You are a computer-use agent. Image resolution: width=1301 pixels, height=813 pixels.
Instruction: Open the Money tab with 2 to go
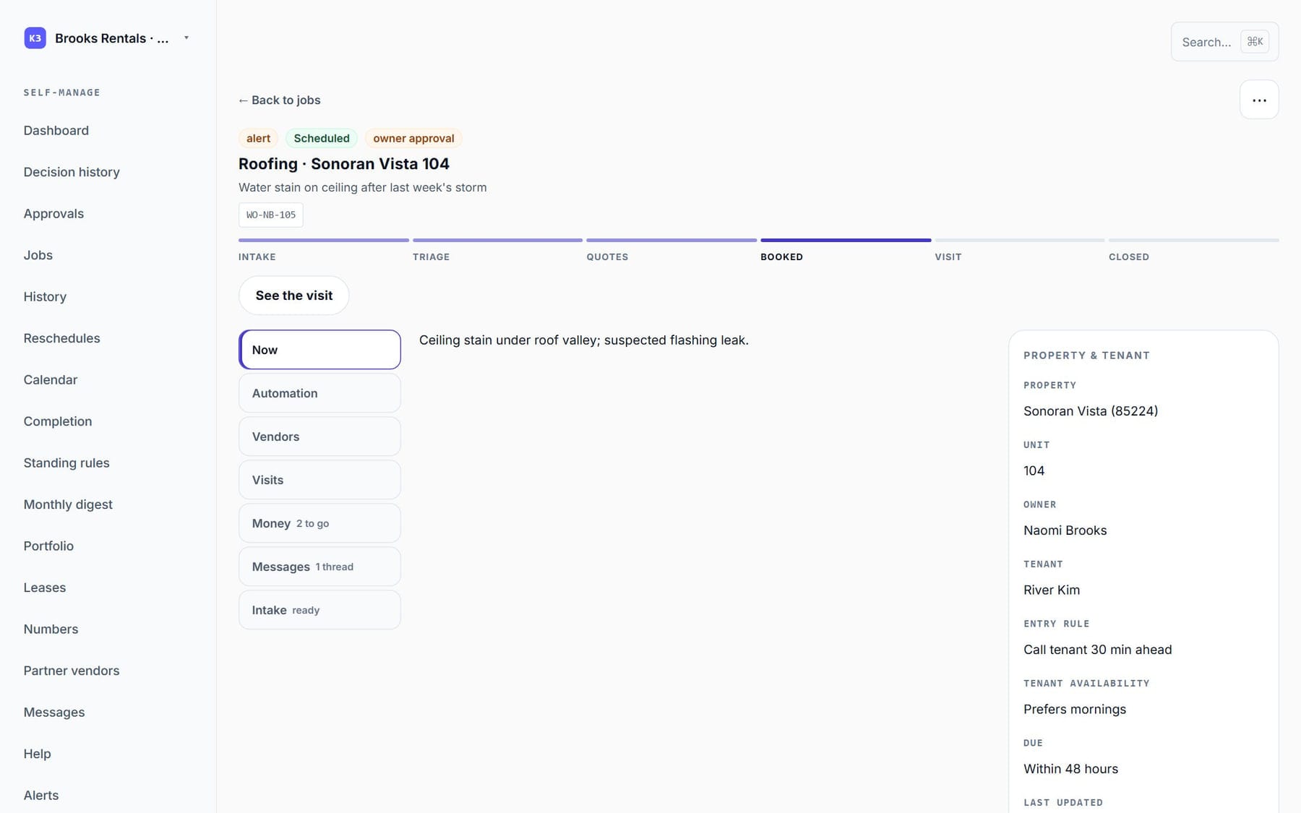319,523
